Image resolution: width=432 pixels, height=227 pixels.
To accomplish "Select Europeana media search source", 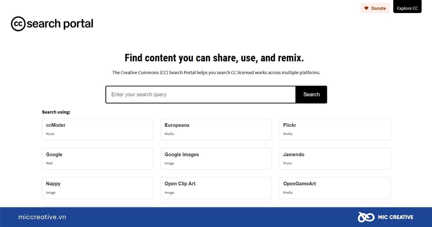I will click(x=216, y=129).
